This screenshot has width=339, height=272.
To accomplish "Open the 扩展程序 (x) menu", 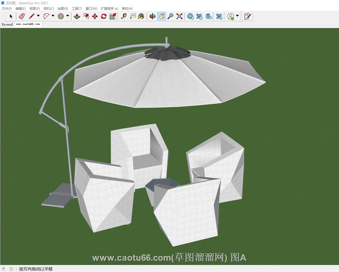I will (x=109, y=8).
